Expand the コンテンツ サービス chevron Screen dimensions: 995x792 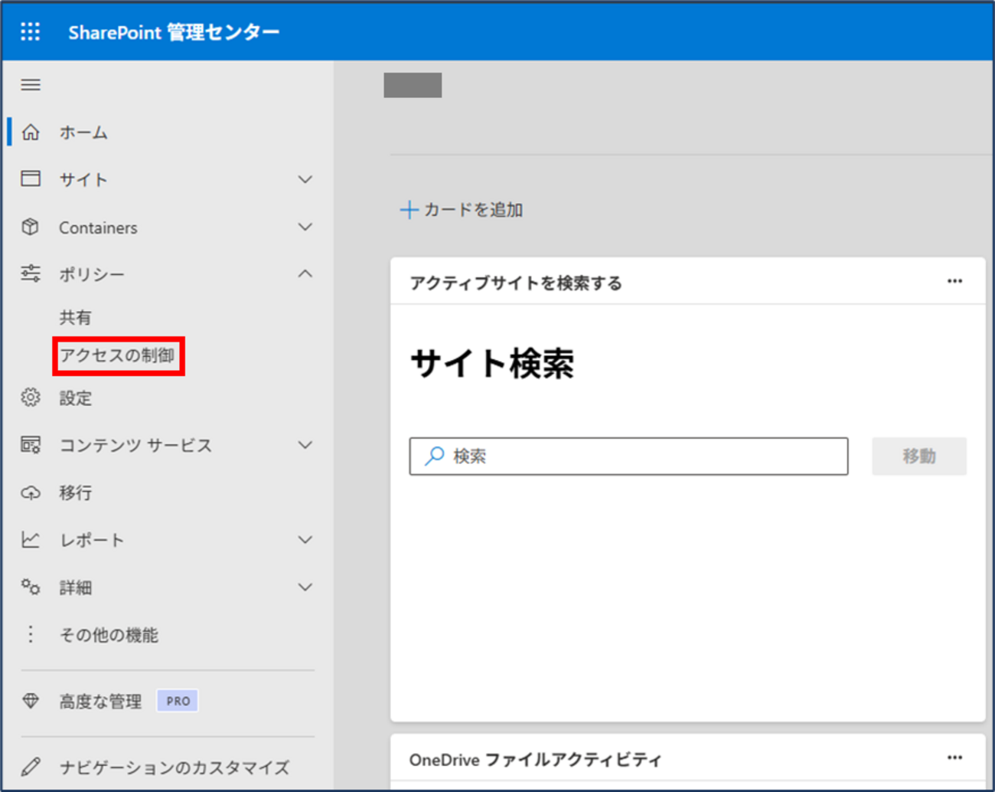[305, 445]
